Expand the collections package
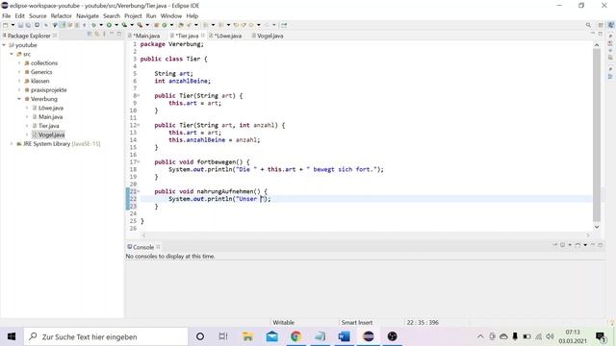Screen dimensions: 616x346 point(19,63)
